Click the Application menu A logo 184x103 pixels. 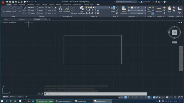[3, 3]
